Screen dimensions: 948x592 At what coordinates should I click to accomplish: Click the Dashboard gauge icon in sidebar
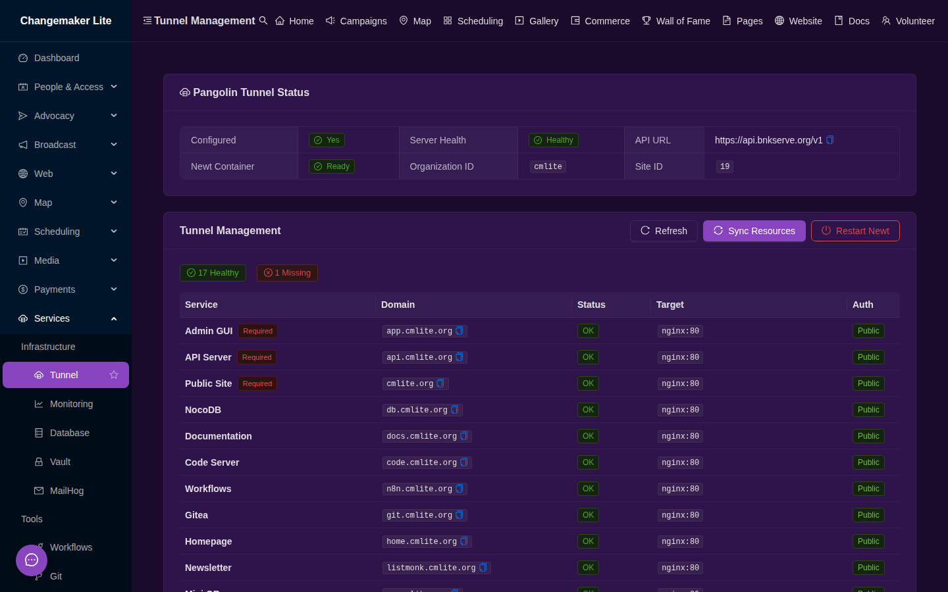pyautogui.click(x=23, y=58)
